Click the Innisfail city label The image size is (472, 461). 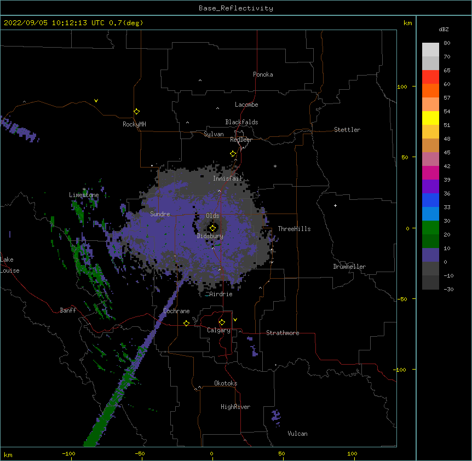click(x=227, y=178)
